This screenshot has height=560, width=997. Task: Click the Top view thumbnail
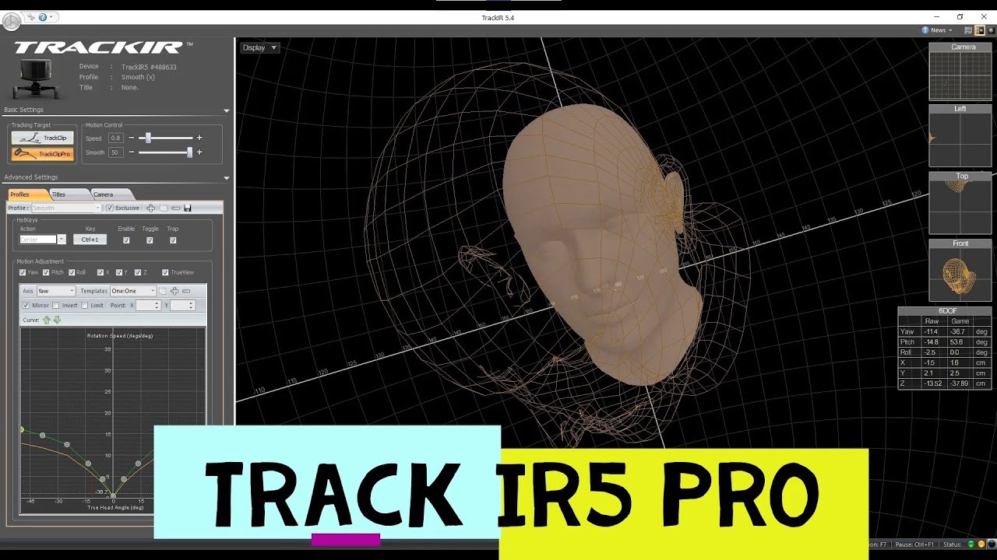[x=960, y=204]
